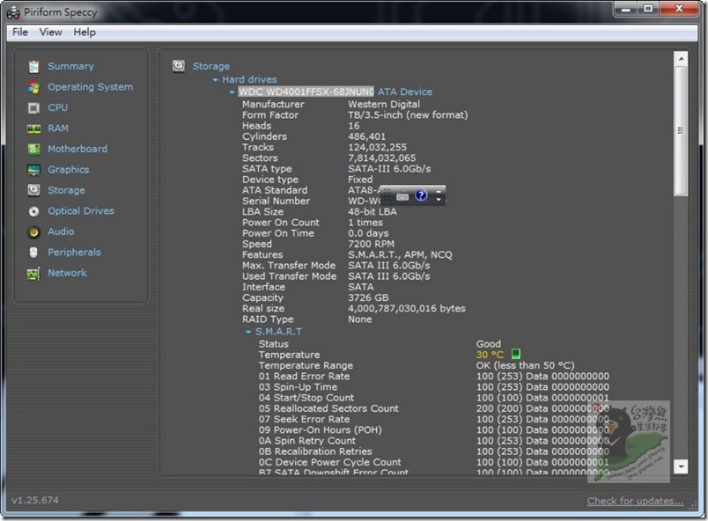
Task: Click the S.M.A.R.T., APM, NCQ features value
Action: tap(400, 255)
